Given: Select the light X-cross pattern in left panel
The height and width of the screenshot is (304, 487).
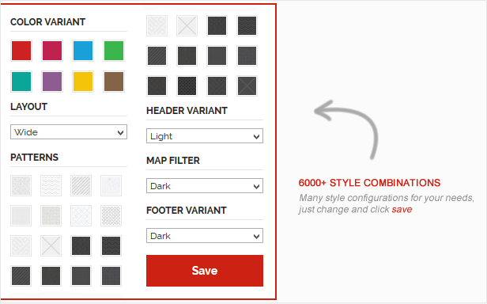Looking at the screenshot, I should tap(51, 246).
